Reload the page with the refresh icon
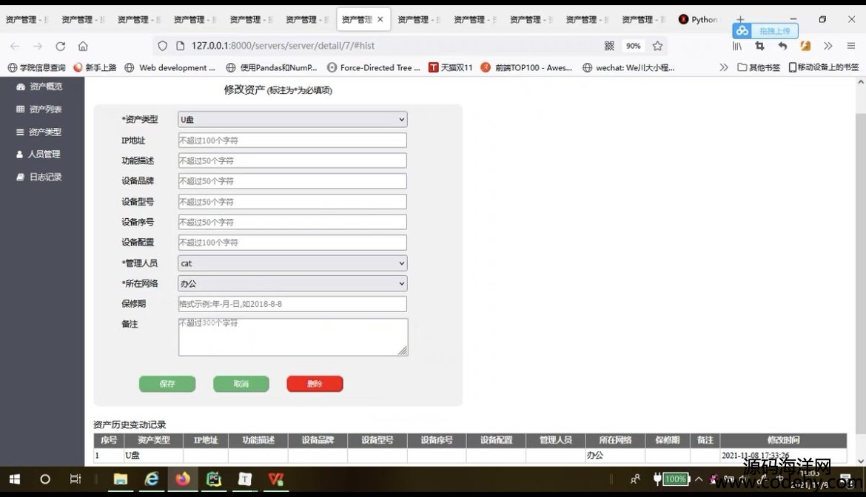This screenshot has width=866, height=497. [61, 46]
